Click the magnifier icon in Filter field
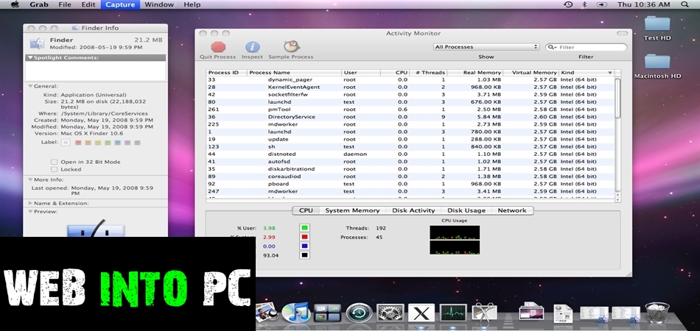 pyautogui.click(x=552, y=47)
